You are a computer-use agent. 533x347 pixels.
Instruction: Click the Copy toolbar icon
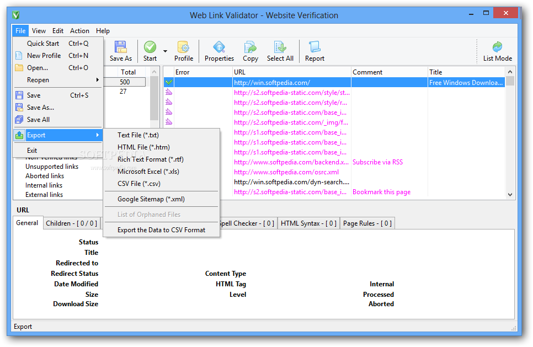coord(250,47)
